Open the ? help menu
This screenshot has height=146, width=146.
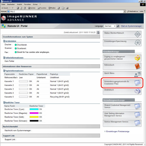[40, 4]
